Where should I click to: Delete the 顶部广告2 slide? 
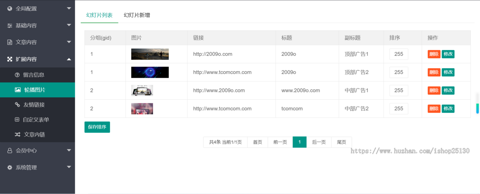(434, 73)
